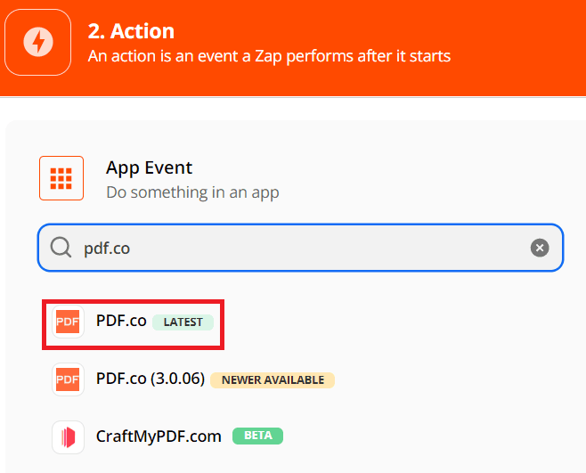This screenshot has width=586, height=473.
Task: Click the PDF.co (3.0.06) app icon
Action: 68,379
